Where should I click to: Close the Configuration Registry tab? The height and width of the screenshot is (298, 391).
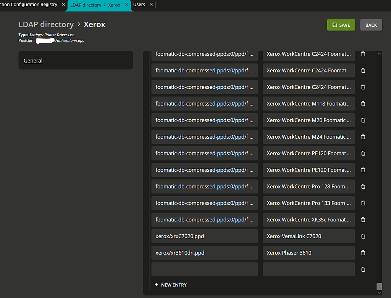click(x=63, y=5)
